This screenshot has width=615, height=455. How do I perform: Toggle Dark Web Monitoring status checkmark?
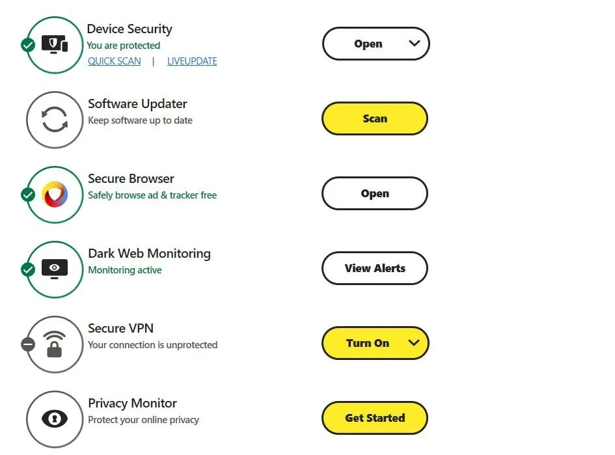(x=27, y=270)
